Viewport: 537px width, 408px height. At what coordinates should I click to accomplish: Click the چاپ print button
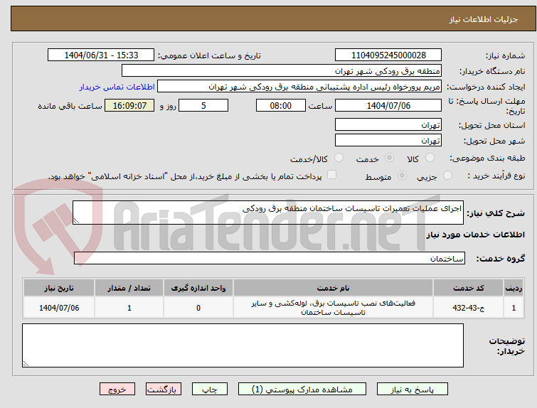pos(210,390)
